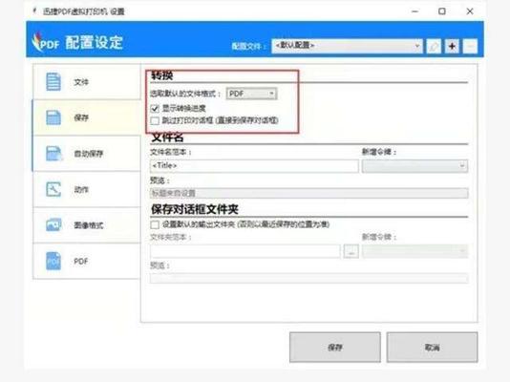The height and width of the screenshot is (382, 510).
Task: Minimize the settings window
Action: point(415,11)
